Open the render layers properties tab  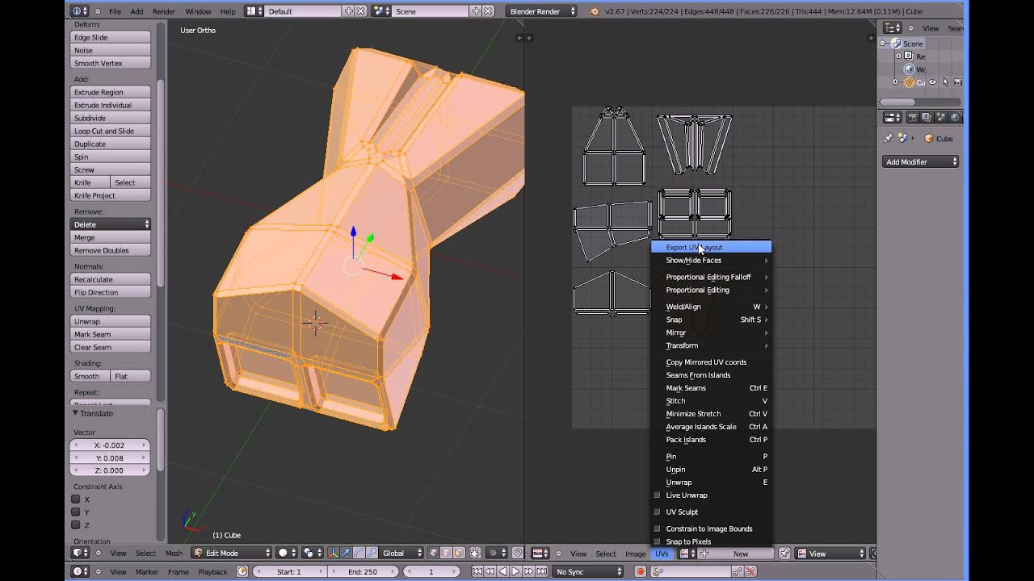926,117
